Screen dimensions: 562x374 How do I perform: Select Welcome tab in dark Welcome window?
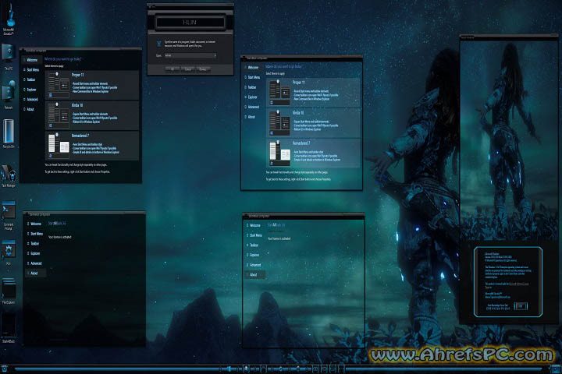(32, 60)
